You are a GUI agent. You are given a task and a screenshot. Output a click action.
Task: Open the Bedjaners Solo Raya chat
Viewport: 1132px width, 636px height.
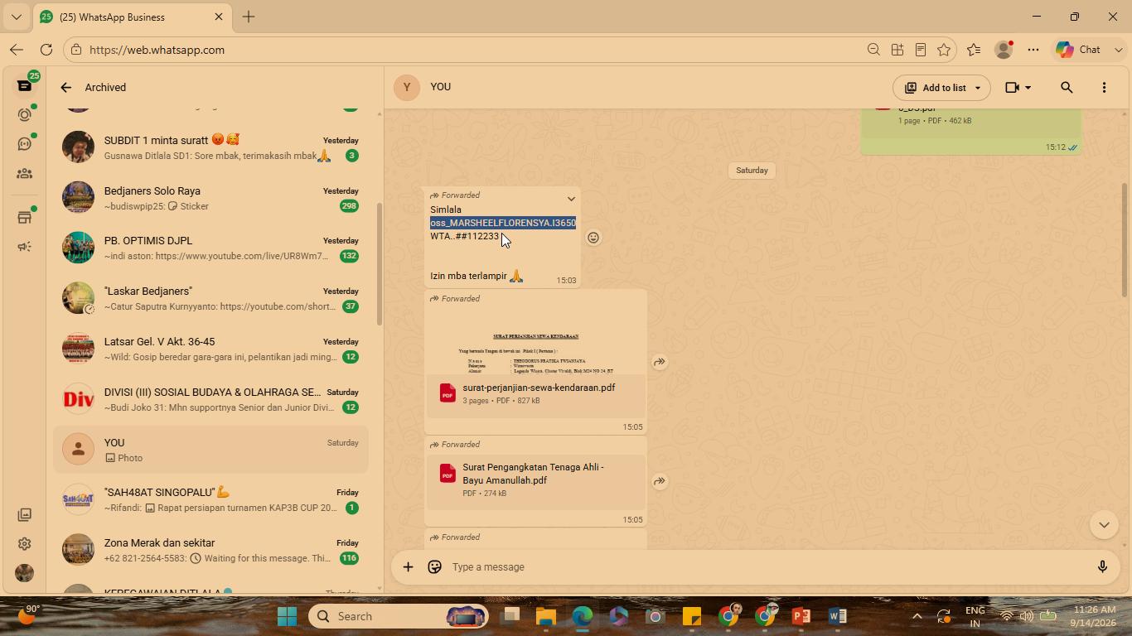click(210, 198)
